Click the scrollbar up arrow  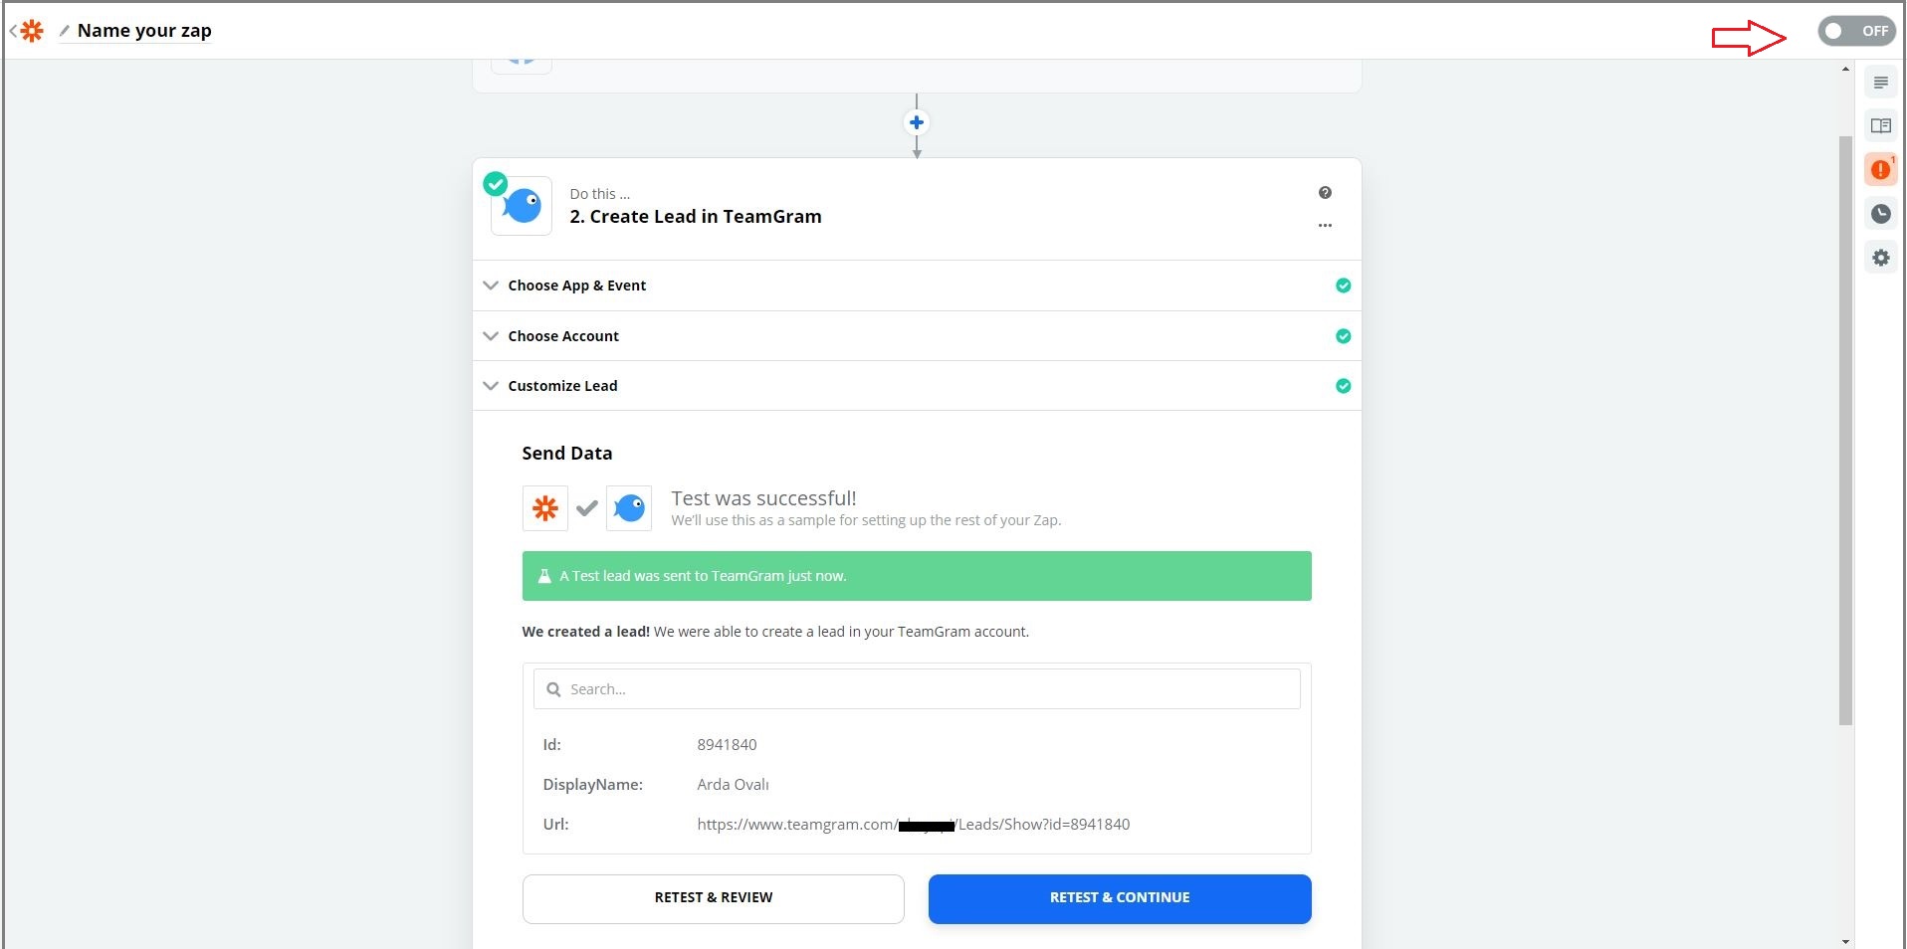click(x=1845, y=70)
